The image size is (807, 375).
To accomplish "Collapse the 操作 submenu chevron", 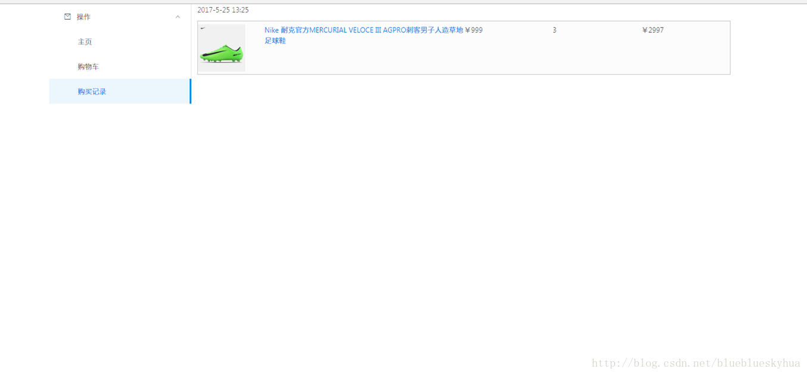I will 178,17.
